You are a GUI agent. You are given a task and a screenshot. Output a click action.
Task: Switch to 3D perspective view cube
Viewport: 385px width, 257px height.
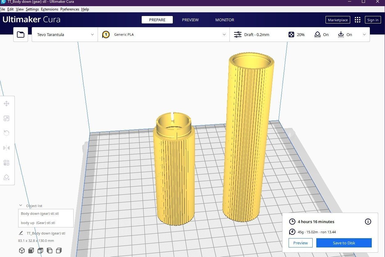[22, 251]
